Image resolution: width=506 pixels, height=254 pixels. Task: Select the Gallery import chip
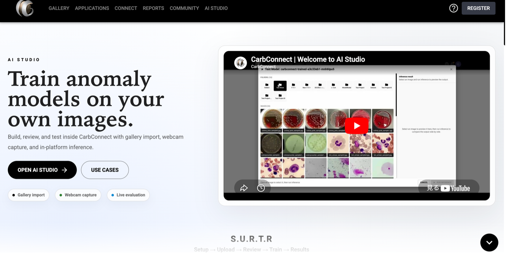coord(28,195)
